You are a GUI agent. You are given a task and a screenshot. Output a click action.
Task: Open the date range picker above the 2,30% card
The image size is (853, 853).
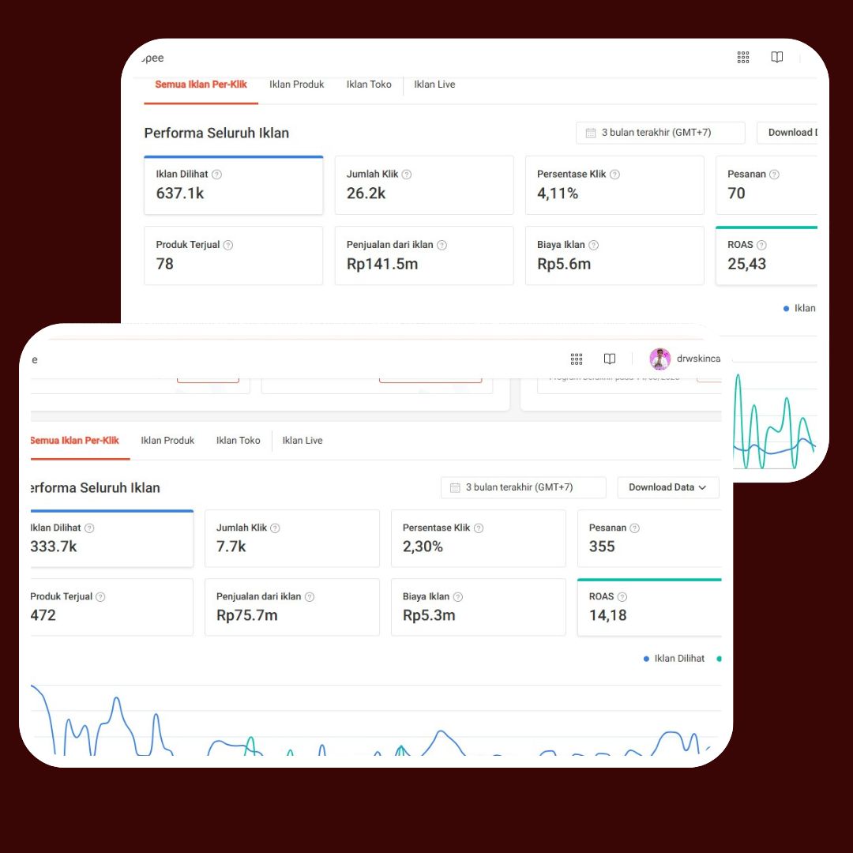coord(523,487)
